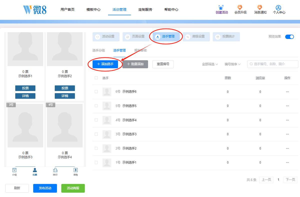Check the box for 示例选手6
300x197 pixels.
96,92
